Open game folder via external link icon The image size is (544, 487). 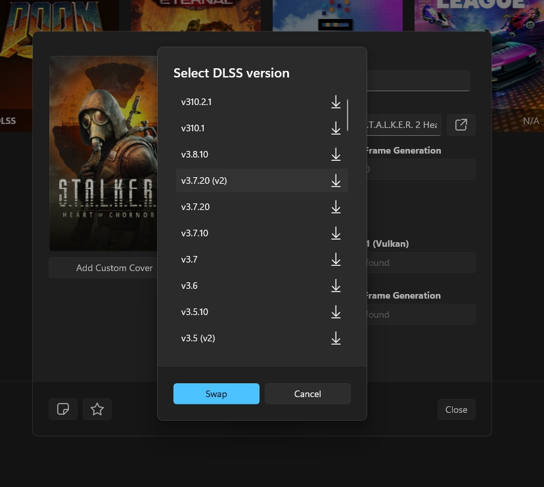tap(461, 125)
